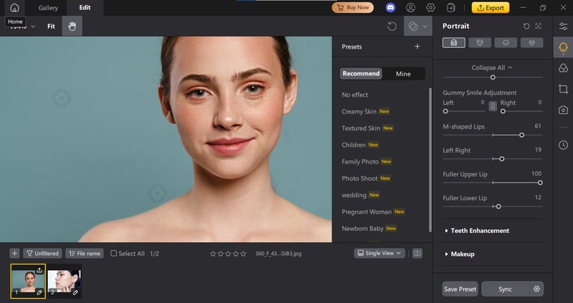Open the History clock icon panel
573x303 pixels.
pos(563,144)
